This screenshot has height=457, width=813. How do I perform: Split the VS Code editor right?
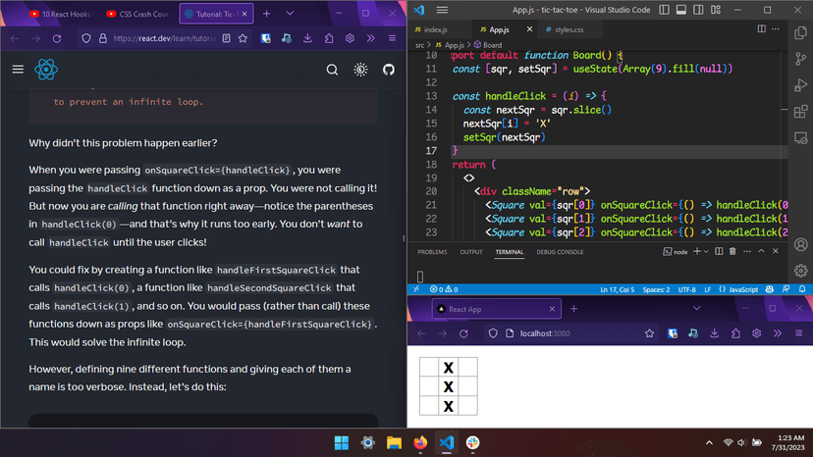[x=761, y=29]
